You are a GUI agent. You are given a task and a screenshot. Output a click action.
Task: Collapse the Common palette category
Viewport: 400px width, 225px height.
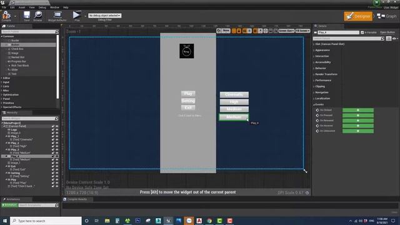point(2,36)
